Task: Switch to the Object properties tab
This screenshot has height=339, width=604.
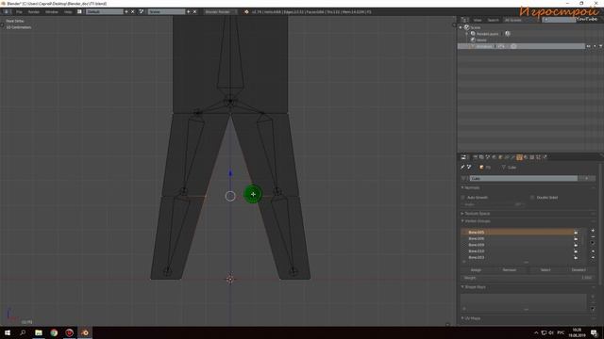Action: [x=501, y=157]
